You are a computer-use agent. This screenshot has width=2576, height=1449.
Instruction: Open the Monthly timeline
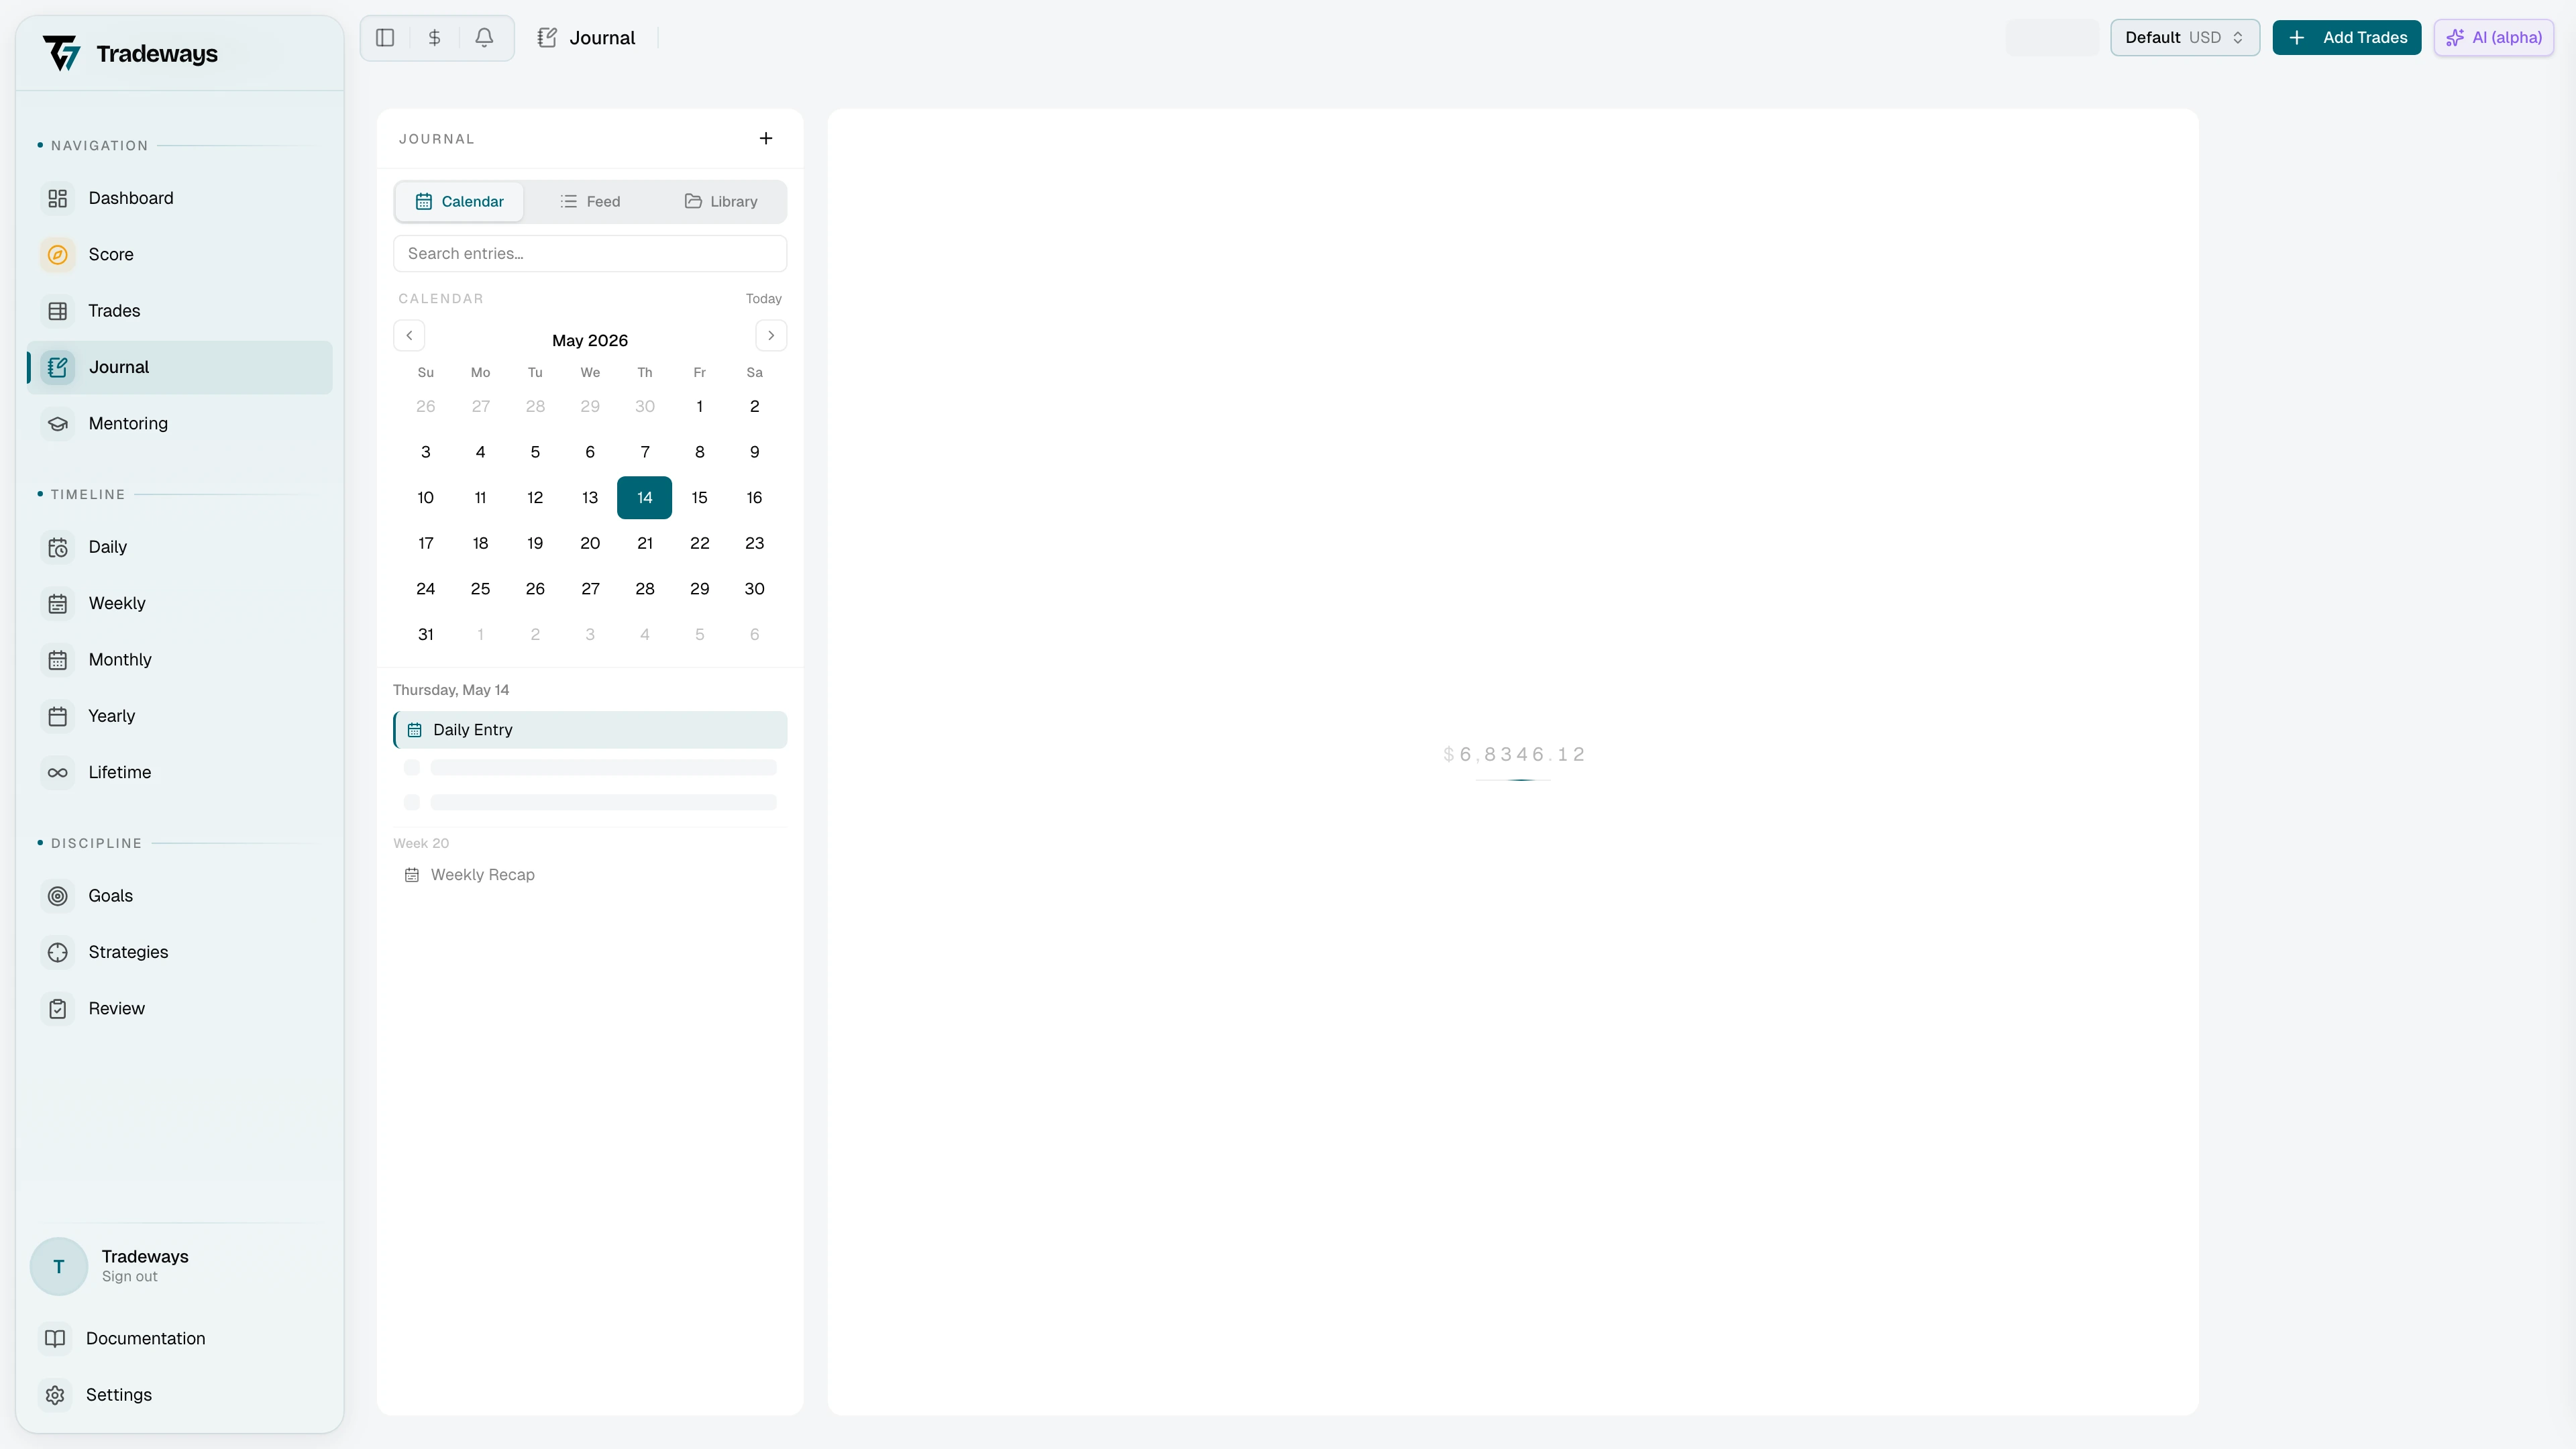(x=180, y=660)
